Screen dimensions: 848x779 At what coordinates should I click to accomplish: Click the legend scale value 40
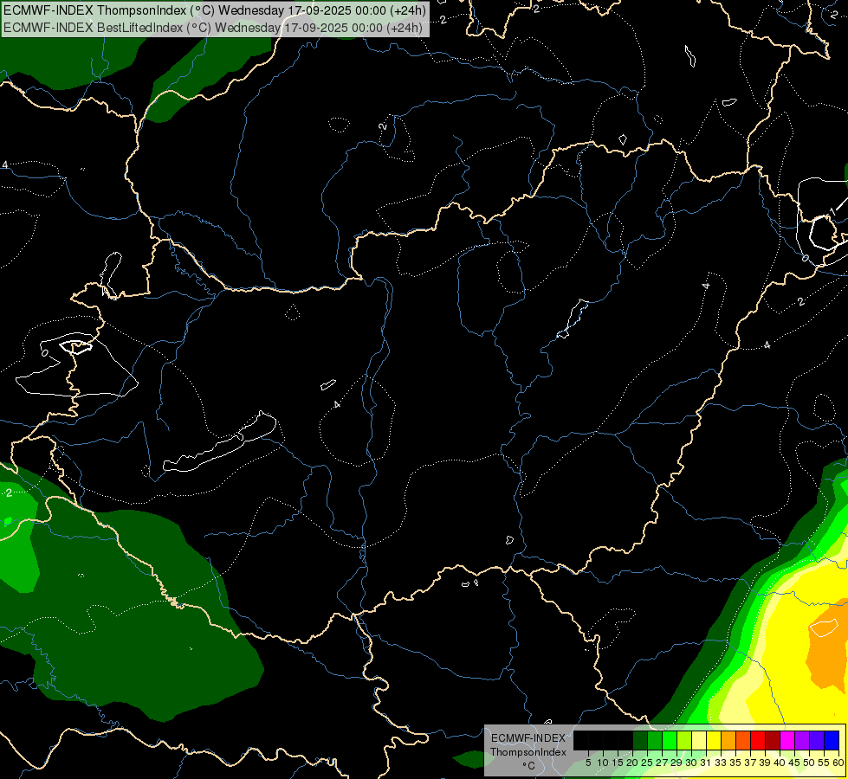pyautogui.click(x=780, y=763)
